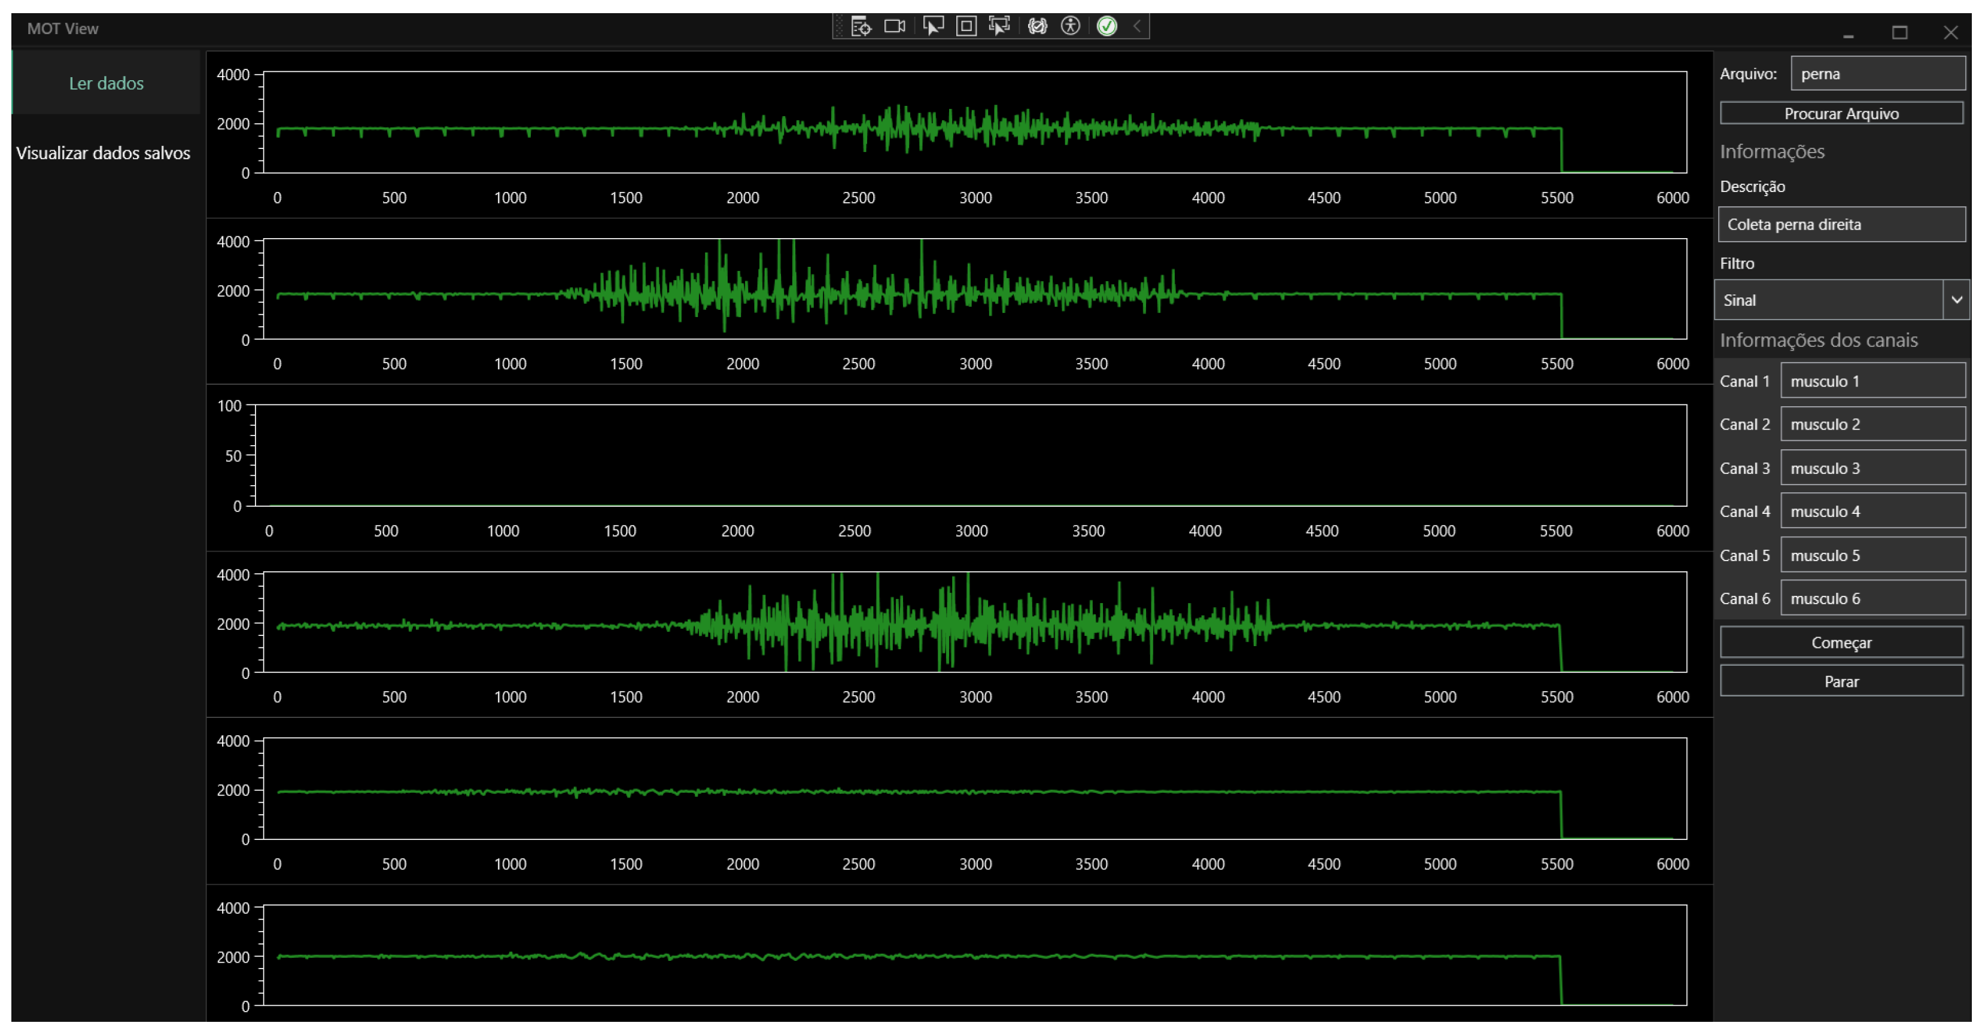Click the camera-shaped live preview icon
The image size is (1982, 1032).
pyautogui.click(x=894, y=27)
